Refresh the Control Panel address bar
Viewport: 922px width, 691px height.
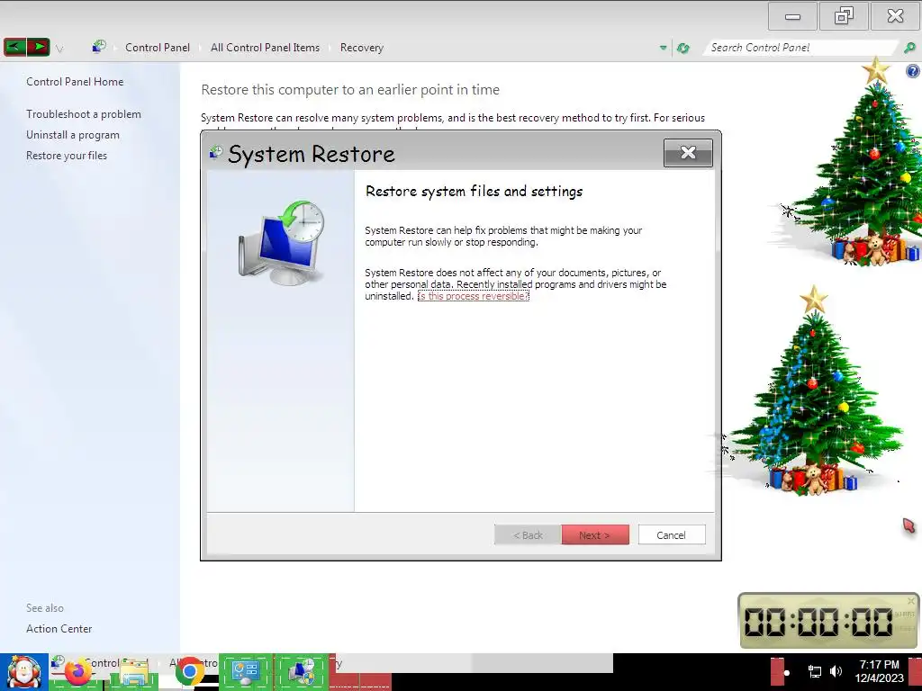tap(682, 49)
